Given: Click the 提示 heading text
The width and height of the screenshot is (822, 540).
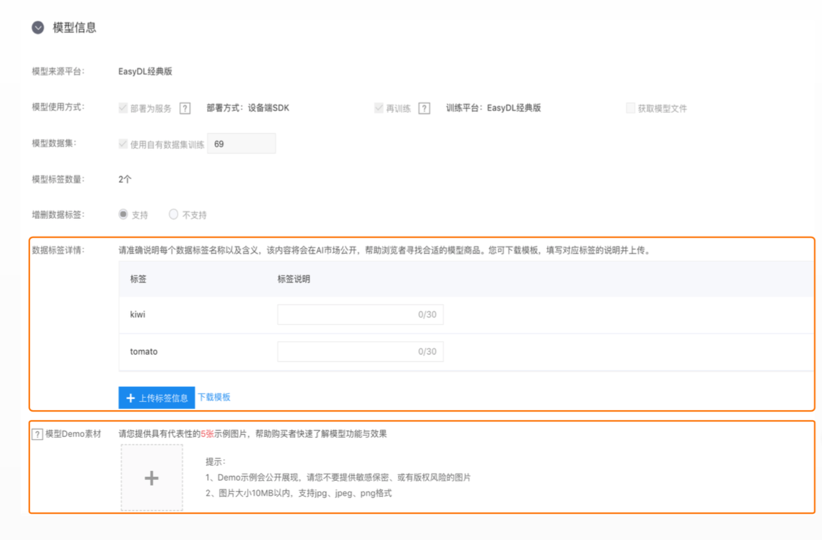Looking at the screenshot, I should [x=215, y=462].
